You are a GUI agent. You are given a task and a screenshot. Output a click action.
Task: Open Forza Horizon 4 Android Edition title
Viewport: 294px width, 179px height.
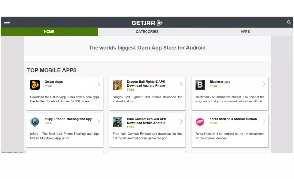233,119
